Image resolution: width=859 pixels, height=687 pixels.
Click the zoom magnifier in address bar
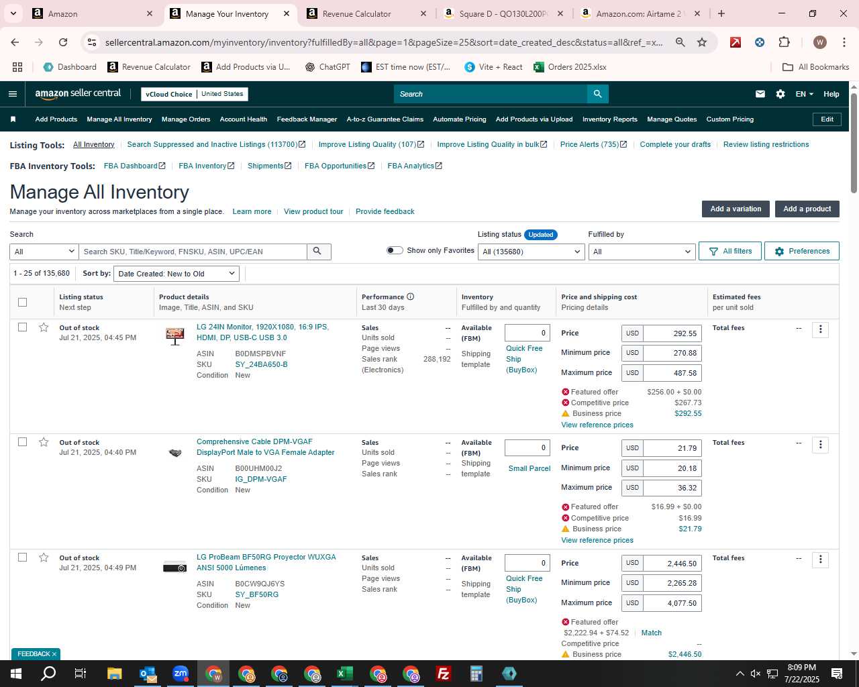[x=680, y=42]
